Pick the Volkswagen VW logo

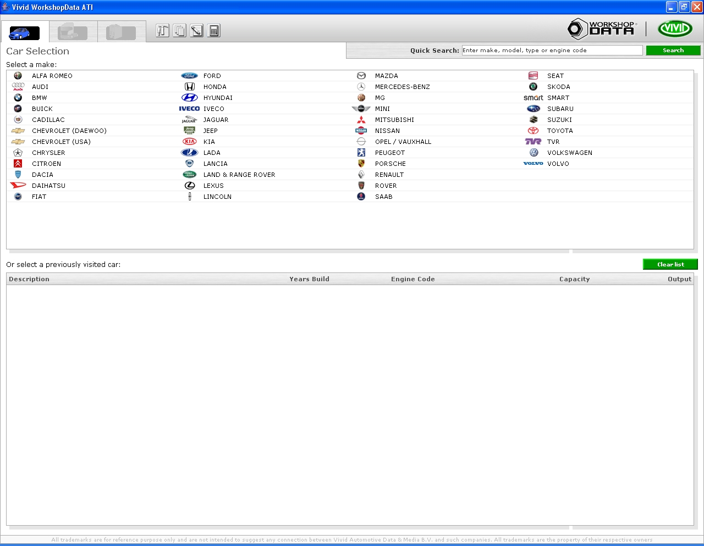point(533,153)
